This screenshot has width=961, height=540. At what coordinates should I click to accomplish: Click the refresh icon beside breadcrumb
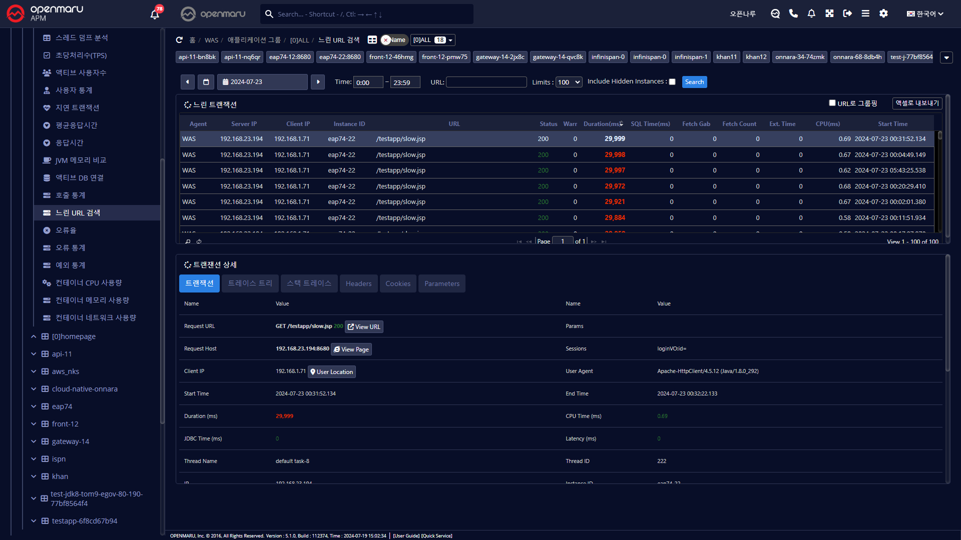179,40
